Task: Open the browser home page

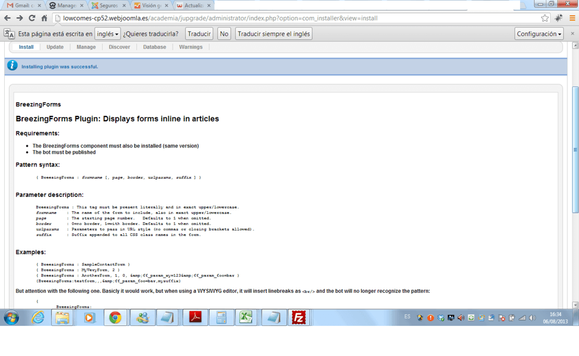Action: 44,18
